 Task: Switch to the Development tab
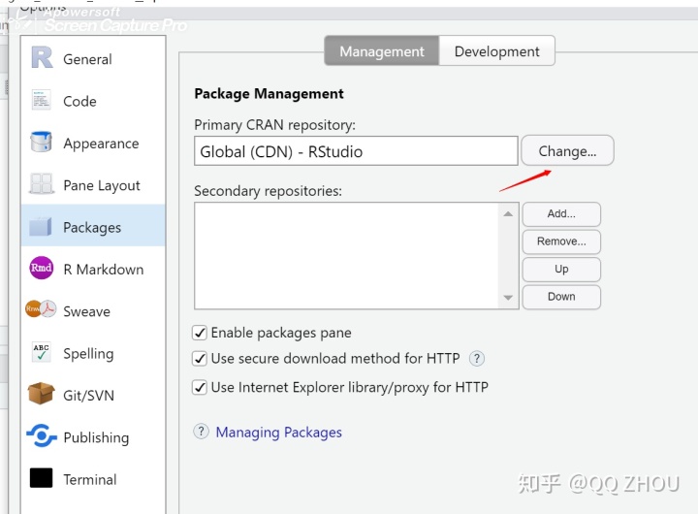496,51
